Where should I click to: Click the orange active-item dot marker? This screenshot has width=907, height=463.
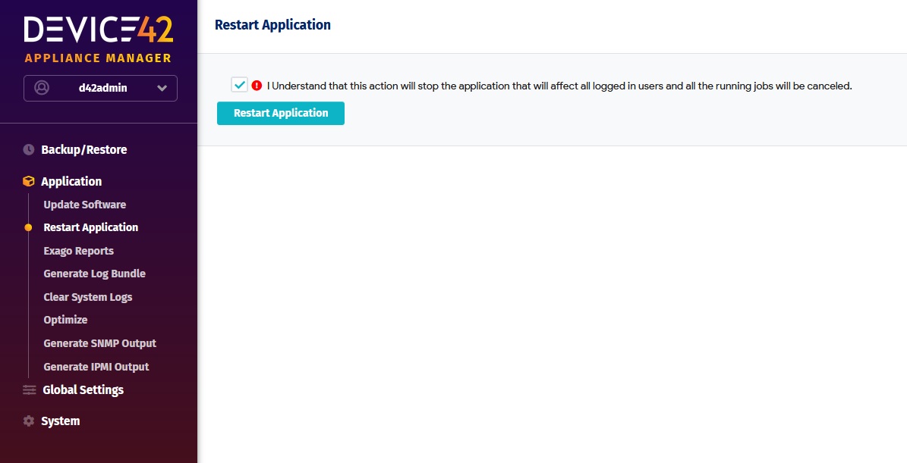[x=28, y=227]
